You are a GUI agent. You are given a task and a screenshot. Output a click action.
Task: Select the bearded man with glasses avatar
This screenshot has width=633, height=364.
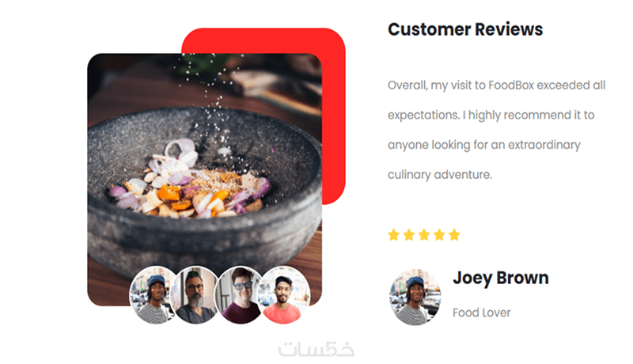(x=195, y=295)
